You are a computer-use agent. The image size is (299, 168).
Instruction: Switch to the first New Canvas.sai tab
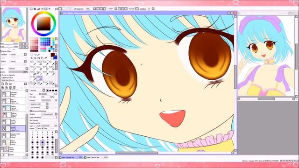(71, 157)
